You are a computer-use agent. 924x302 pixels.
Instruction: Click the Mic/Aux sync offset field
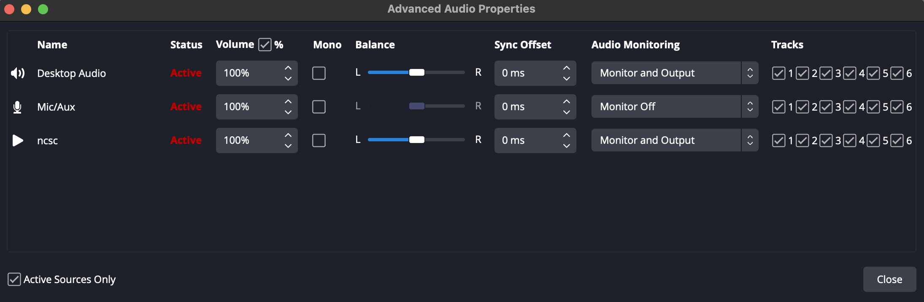pyautogui.click(x=527, y=107)
